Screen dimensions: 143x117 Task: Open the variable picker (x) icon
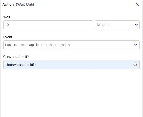pyautogui.click(x=135, y=65)
